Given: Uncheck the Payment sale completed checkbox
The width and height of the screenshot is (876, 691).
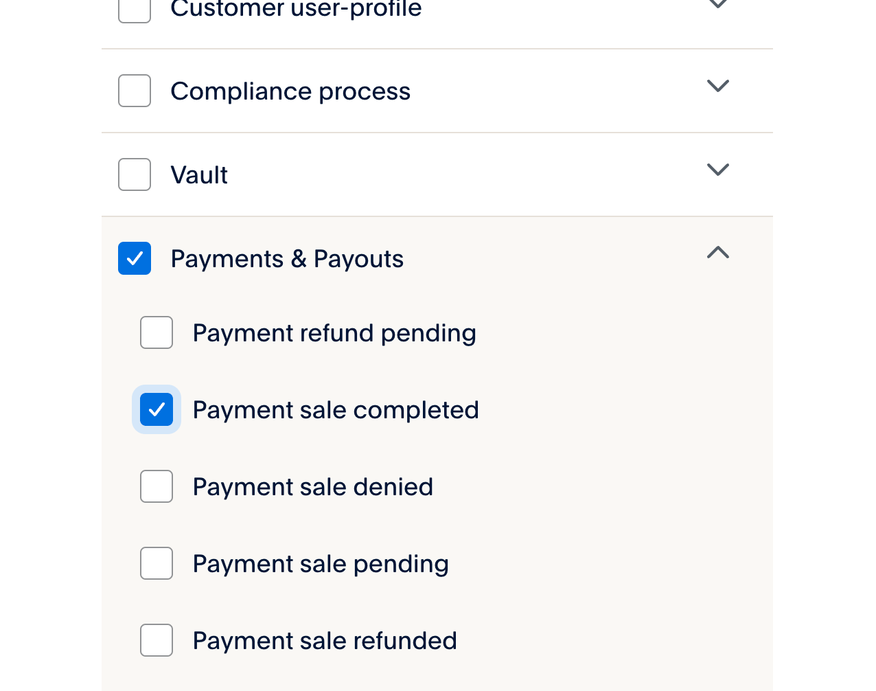Looking at the screenshot, I should click(157, 409).
